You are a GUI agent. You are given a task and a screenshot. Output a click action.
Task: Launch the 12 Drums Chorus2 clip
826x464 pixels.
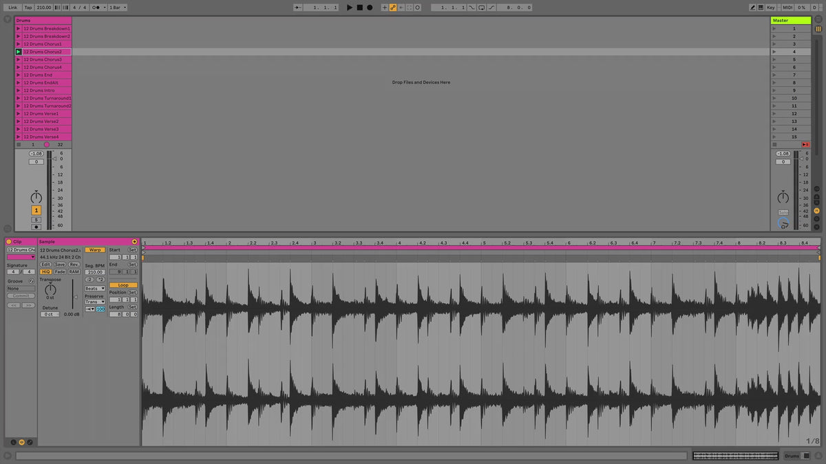[x=19, y=52]
